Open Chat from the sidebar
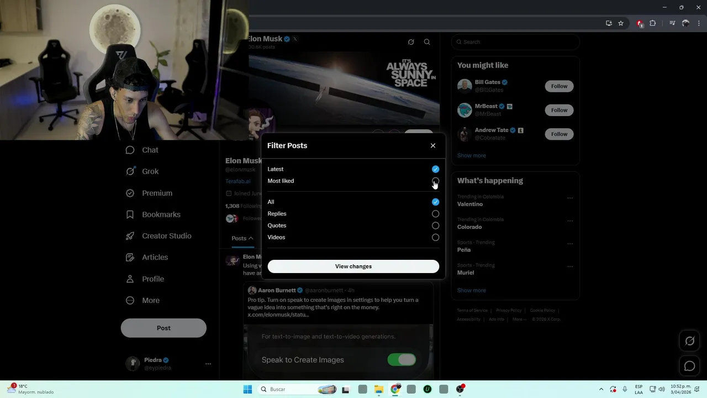Viewport: 707px width, 398px height. pyautogui.click(x=142, y=150)
